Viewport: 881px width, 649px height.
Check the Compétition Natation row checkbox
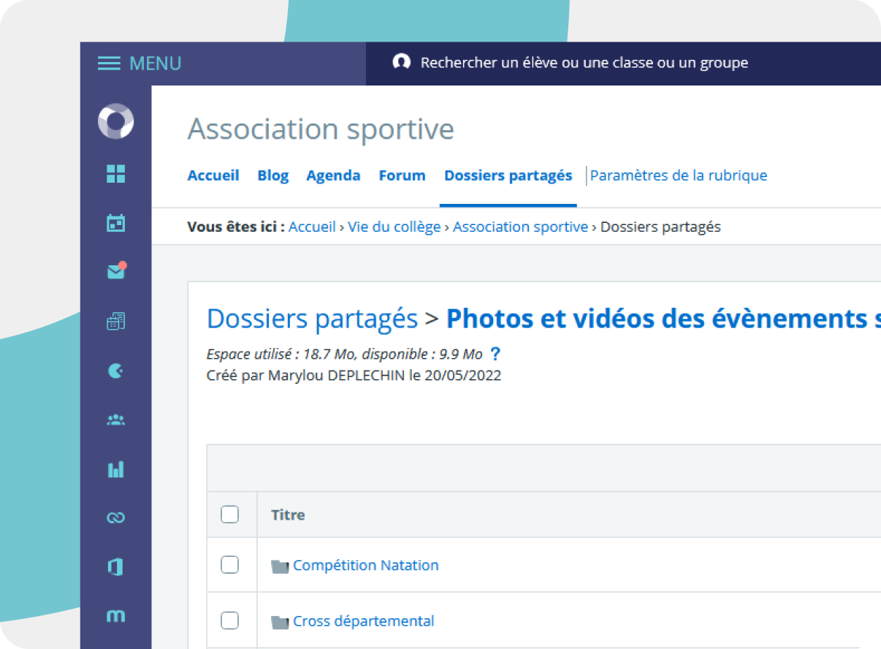click(x=229, y=565)
